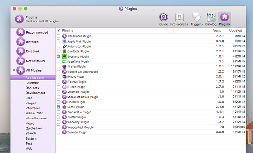Click the Not Installed puzzle icon
Viewport: 253px width, 153px height.
21,61
